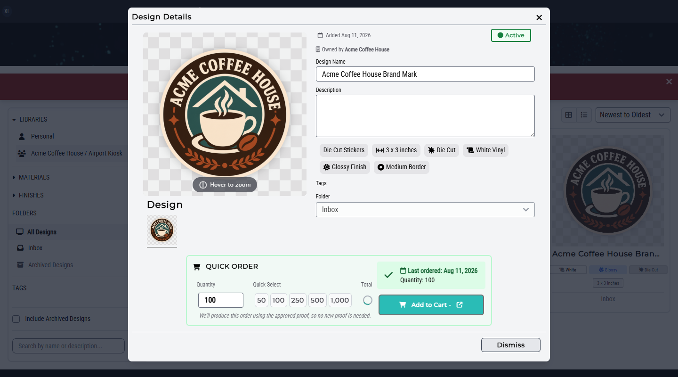The height and width of the screenshot is (377, 678).
Task: Click the Quick Order cart icon
Action: (x=197, y=267)
